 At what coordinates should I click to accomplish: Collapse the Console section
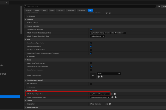click(x=25, y=101)
